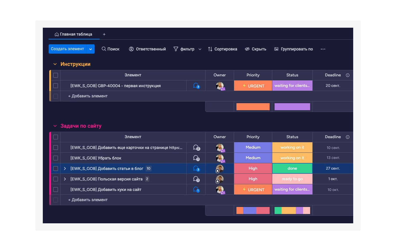Add a new view with plus icon

pyautogui.click(x=104, y=34)
